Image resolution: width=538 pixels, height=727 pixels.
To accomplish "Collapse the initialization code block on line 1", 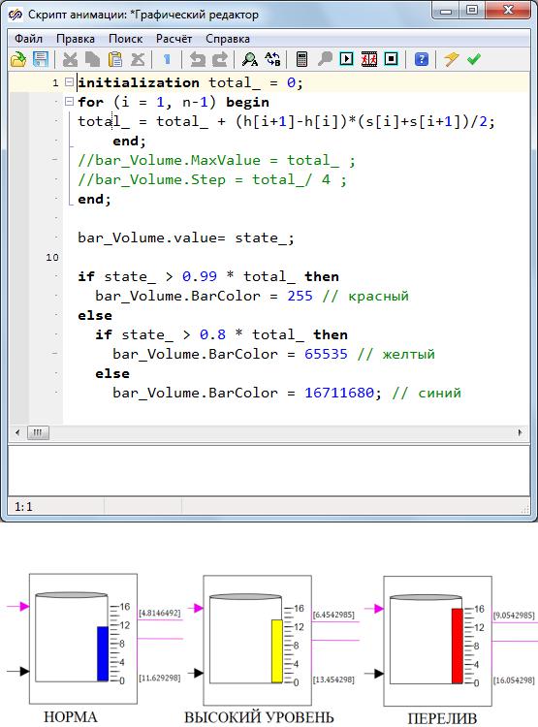I will [69, 82].
